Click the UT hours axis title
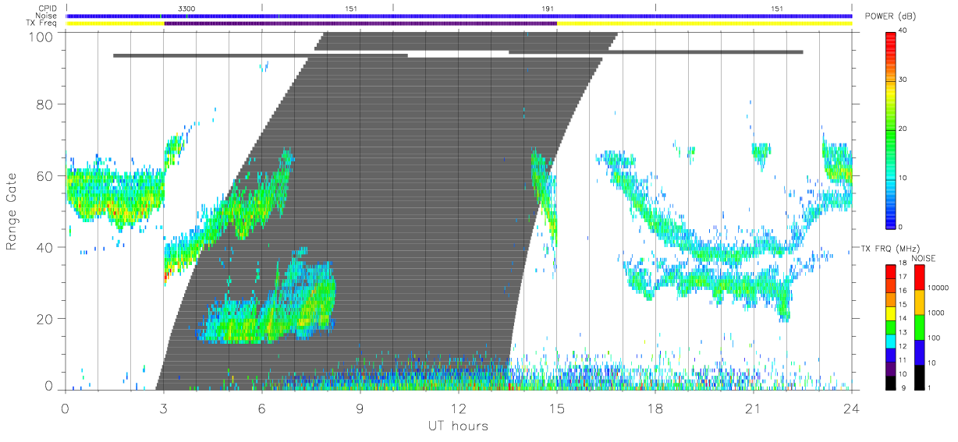Screen dimensions: 958x442 pyautogui.click(x=459, y=426)
